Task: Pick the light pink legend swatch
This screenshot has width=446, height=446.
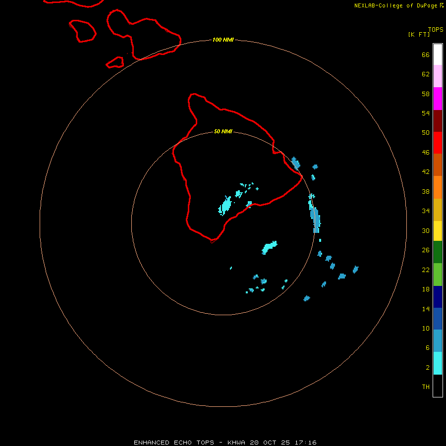Action: click(438, 76)
